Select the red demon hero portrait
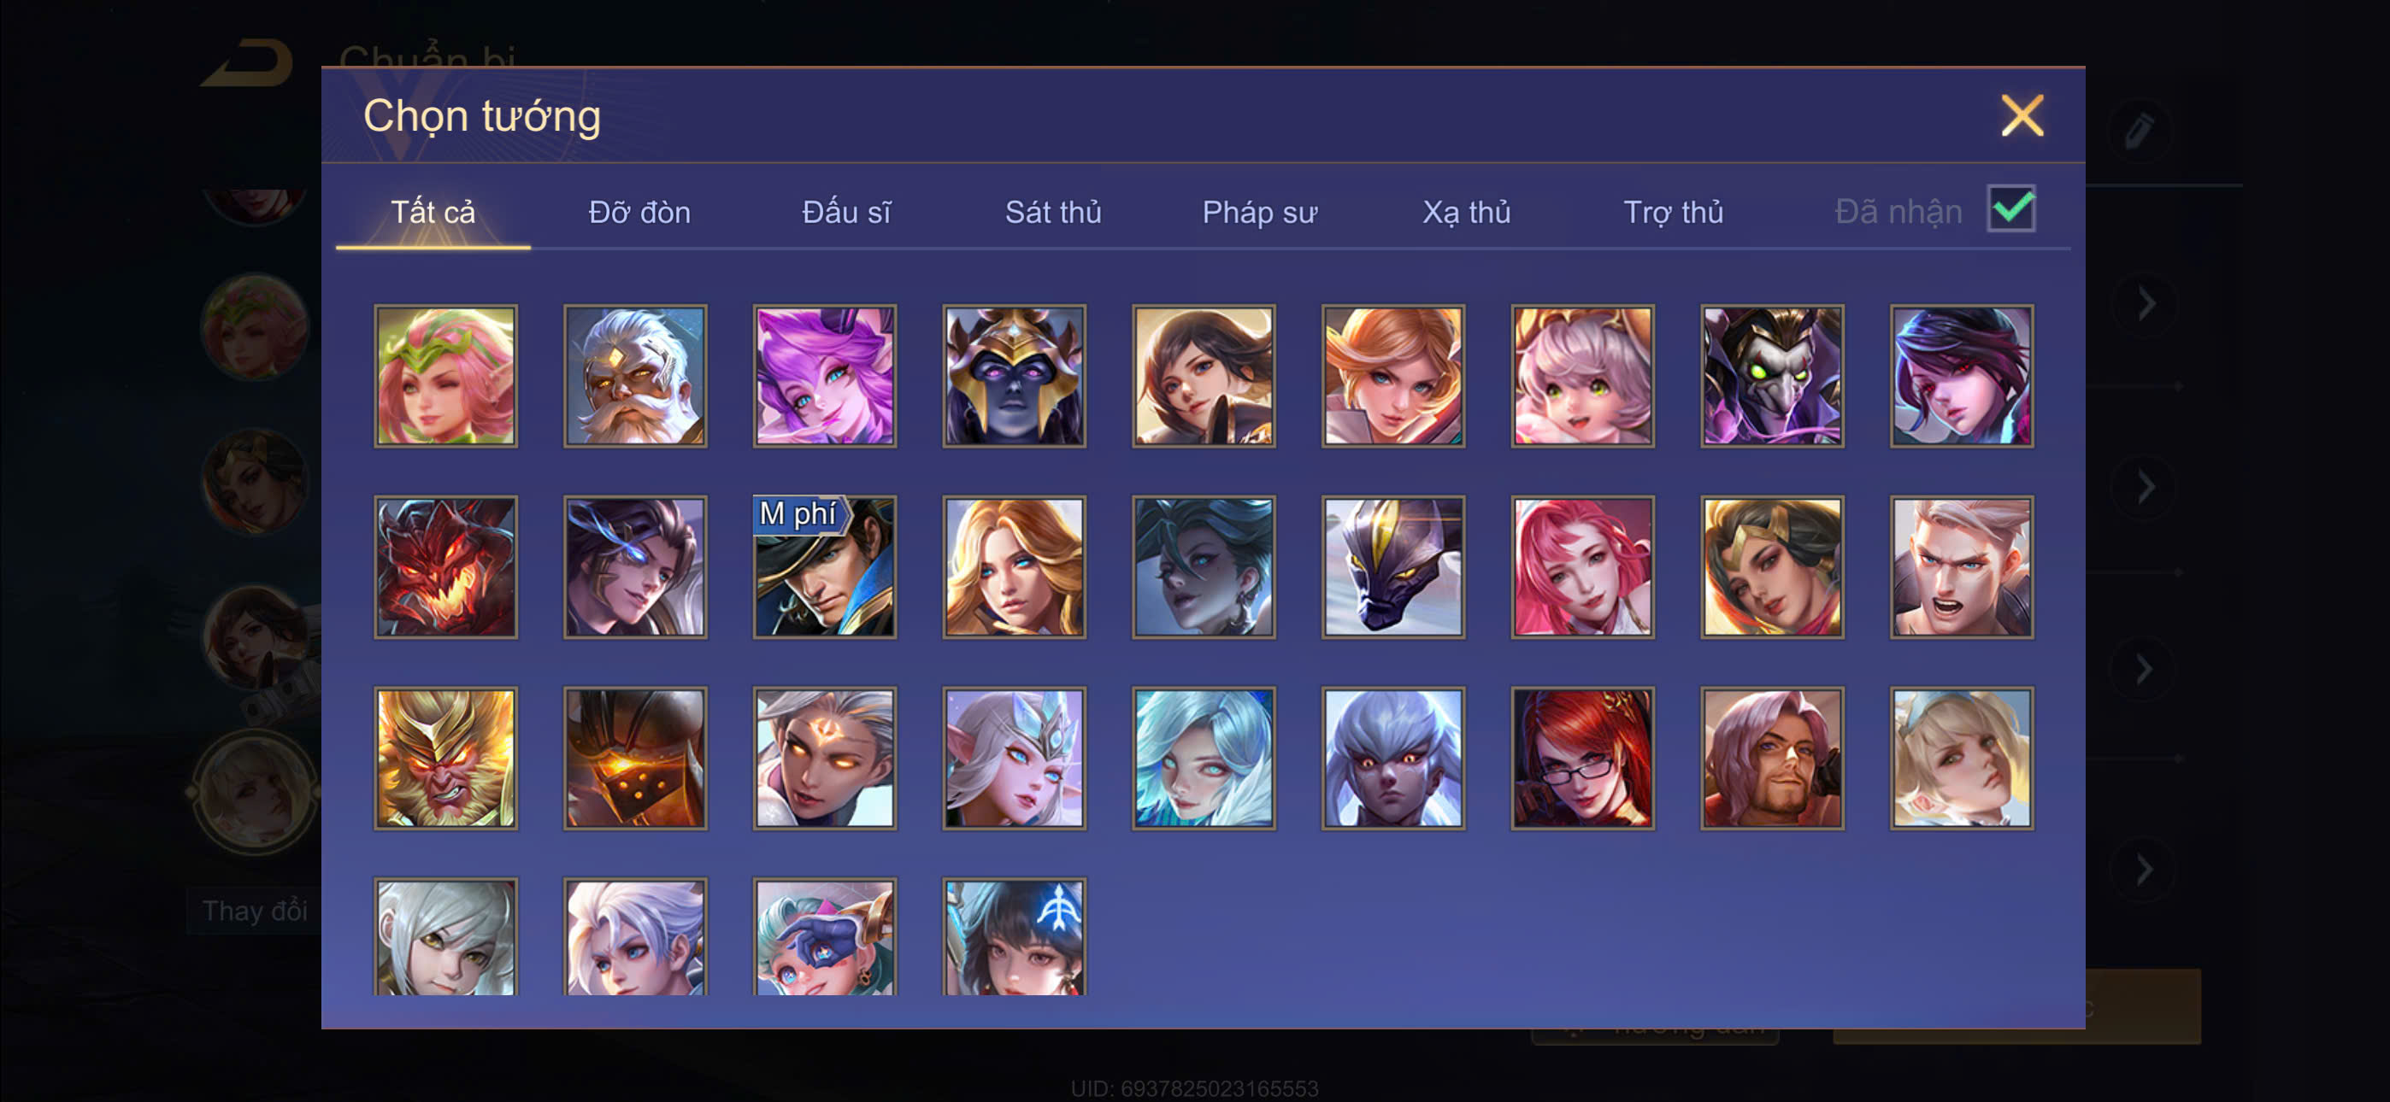 click(445, 566)
